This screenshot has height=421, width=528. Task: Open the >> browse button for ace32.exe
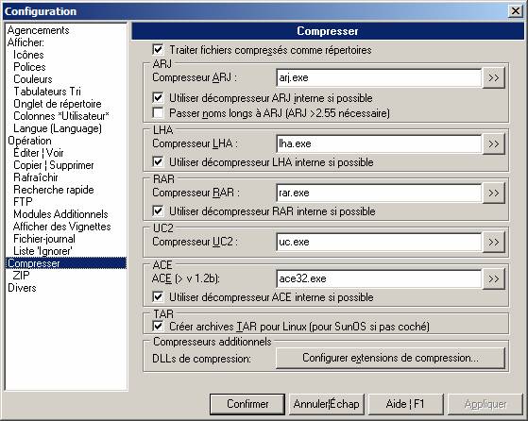tap(493, 278)
